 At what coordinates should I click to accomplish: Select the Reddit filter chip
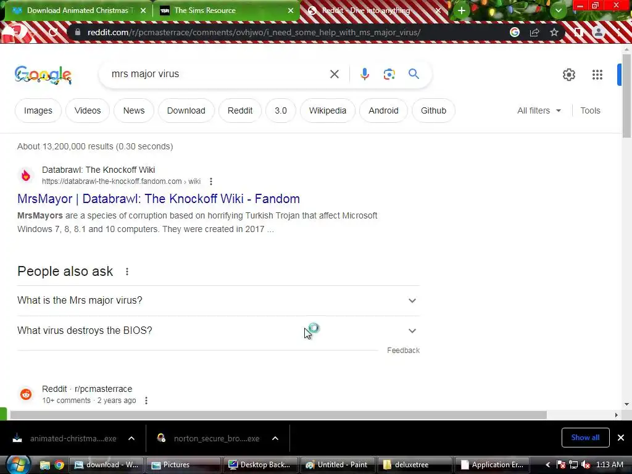tap(240, 110)
